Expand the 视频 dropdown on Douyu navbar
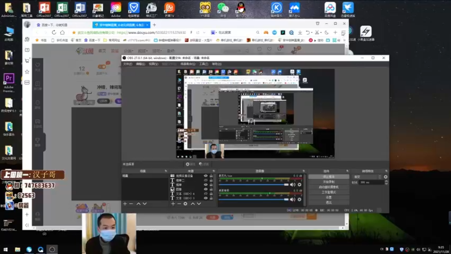 [x=143, y=51]
